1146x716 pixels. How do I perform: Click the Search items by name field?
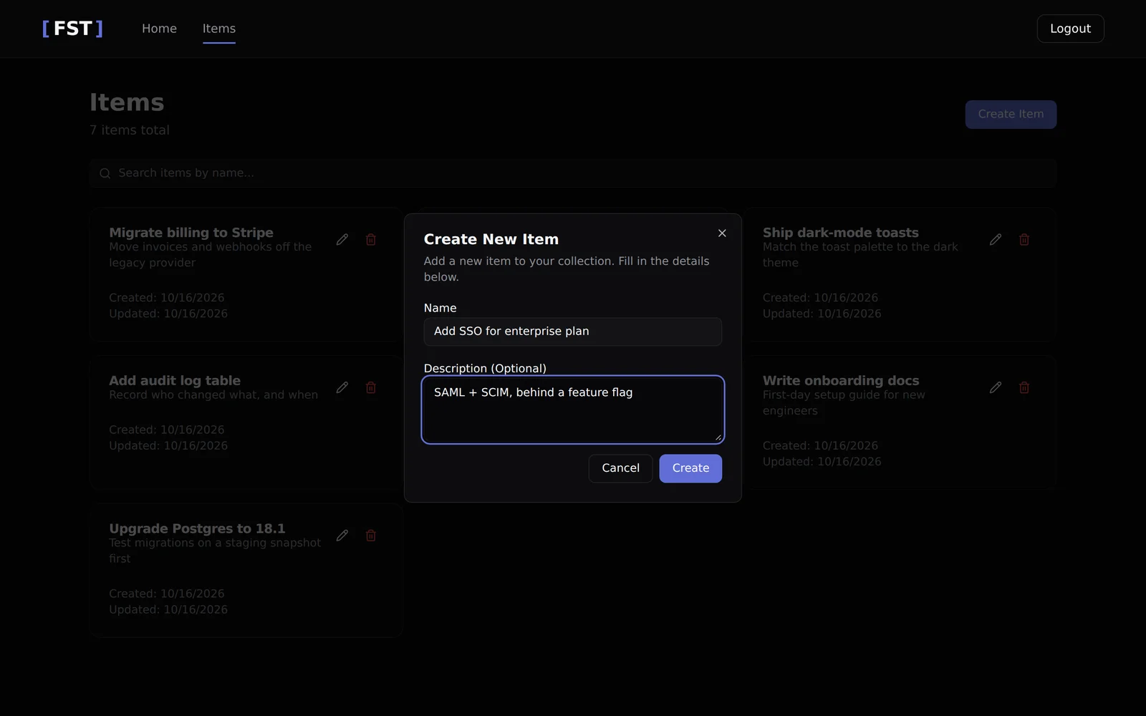click(573, 173)
